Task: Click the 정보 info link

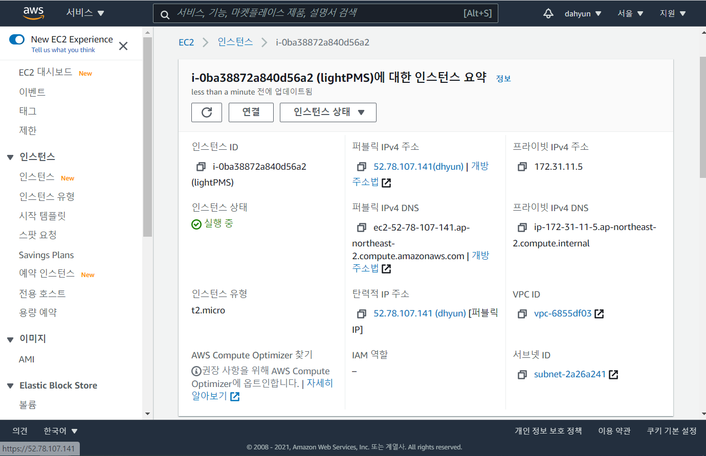Action: pos(503,79)
